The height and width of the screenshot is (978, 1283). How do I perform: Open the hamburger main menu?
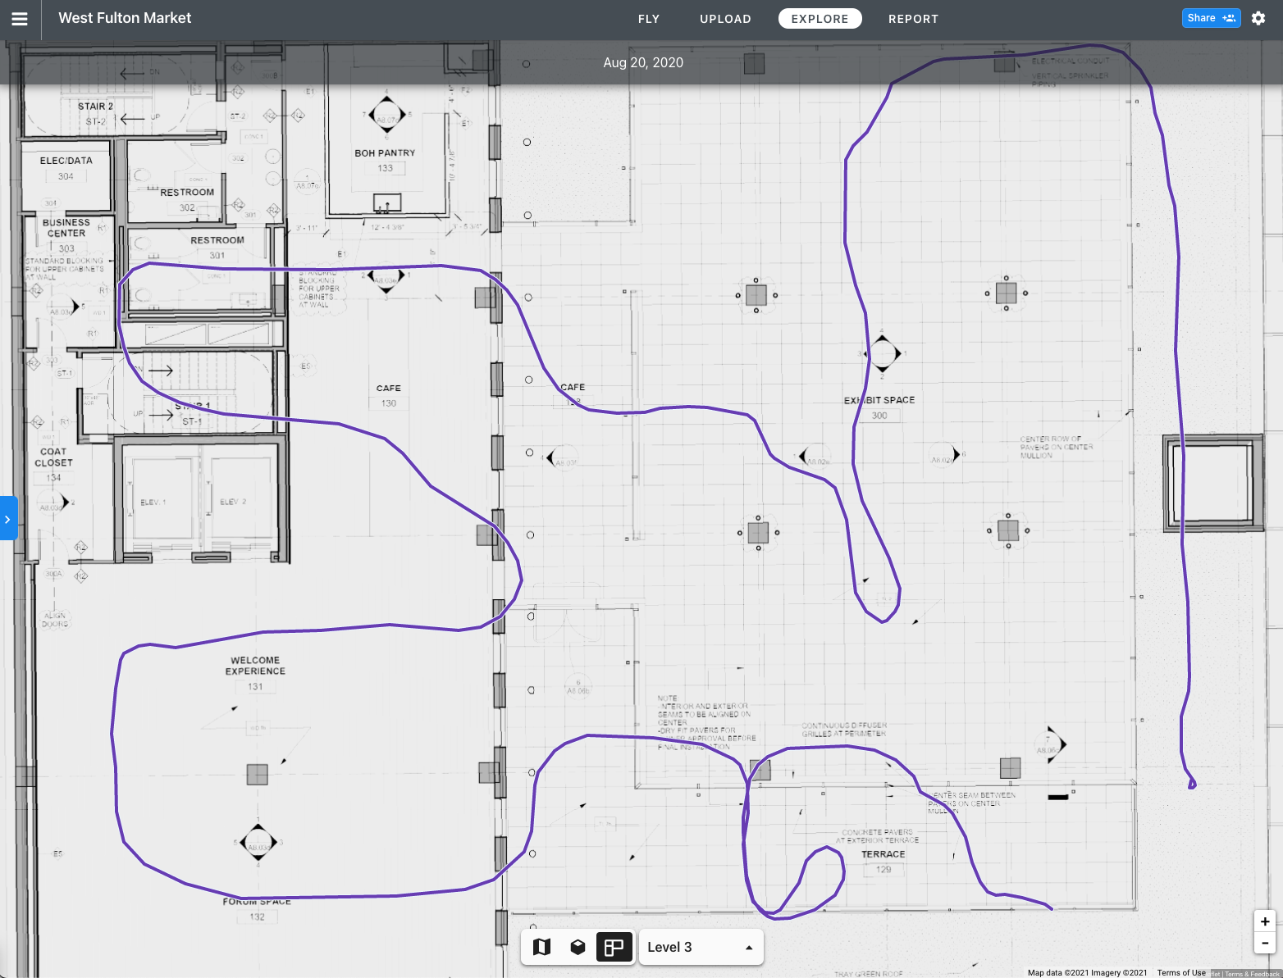[x=20, y=19]
